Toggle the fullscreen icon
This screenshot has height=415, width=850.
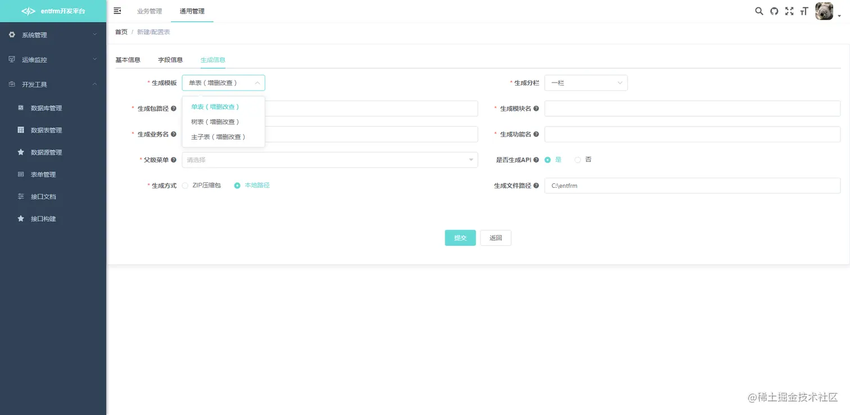coord(789,11)
